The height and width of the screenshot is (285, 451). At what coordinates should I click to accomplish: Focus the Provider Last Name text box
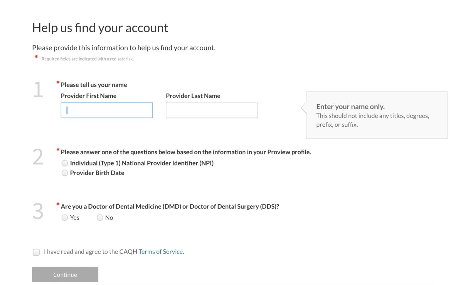click(x=211, y=110)
